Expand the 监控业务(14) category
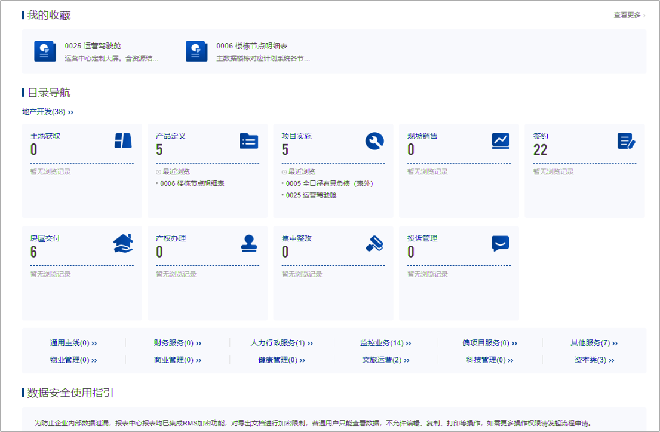Image resolution: width=660 pixels, height=432 pixels. [x=385, y=343]
